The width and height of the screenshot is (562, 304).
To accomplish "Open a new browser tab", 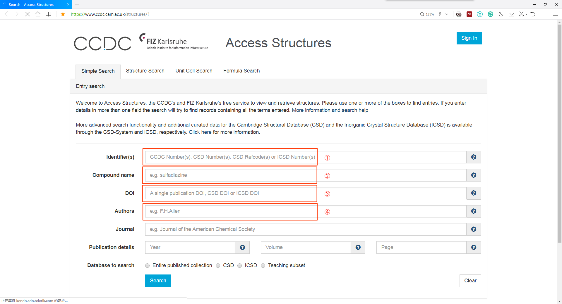I will pyautogui.click(x=77, y=4).
